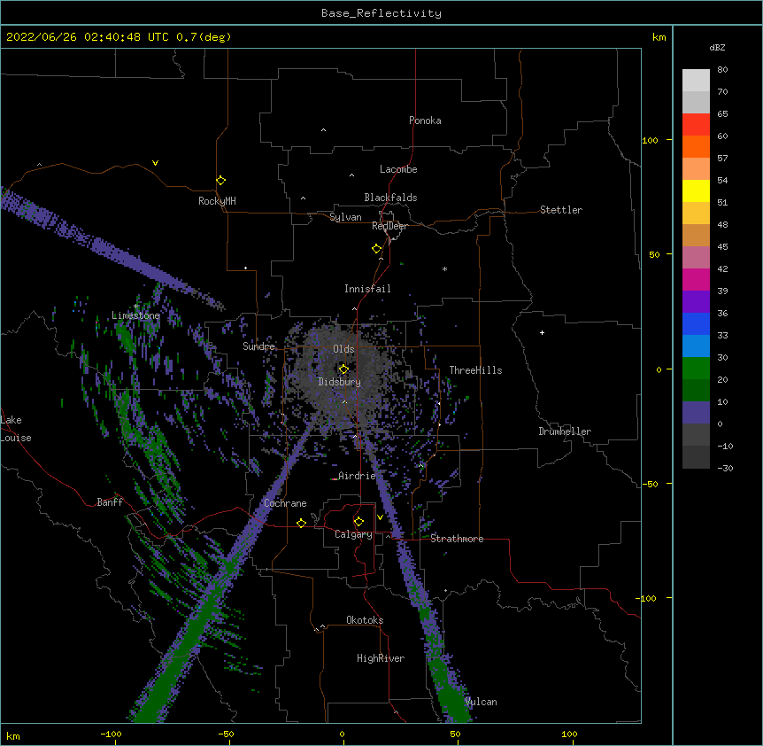The width and height of the screenshot is (763, 746).
Task: Click the yellow diamond marker above RockyMH
Action: tap(221, 180)
